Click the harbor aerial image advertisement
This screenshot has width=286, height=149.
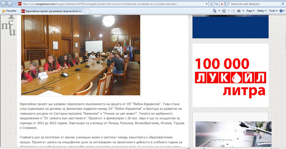233,134
